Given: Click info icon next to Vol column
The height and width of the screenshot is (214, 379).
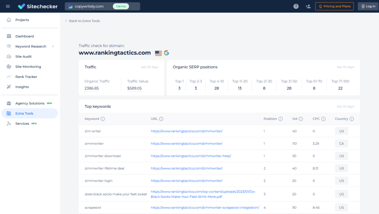Looking at the screenshot, I should [x=301, y=119].
